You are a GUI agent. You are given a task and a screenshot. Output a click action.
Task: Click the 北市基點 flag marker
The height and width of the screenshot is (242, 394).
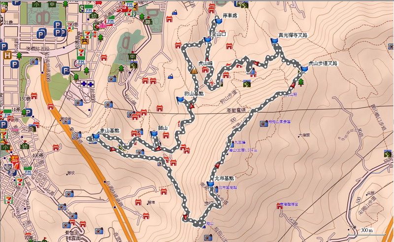coord(211,185)
